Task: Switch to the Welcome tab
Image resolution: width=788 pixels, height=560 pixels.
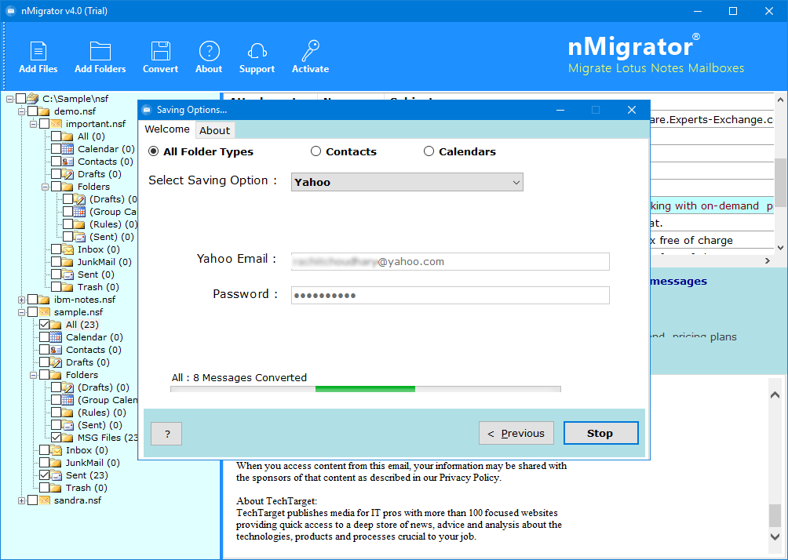Action: tap(167, 129)
